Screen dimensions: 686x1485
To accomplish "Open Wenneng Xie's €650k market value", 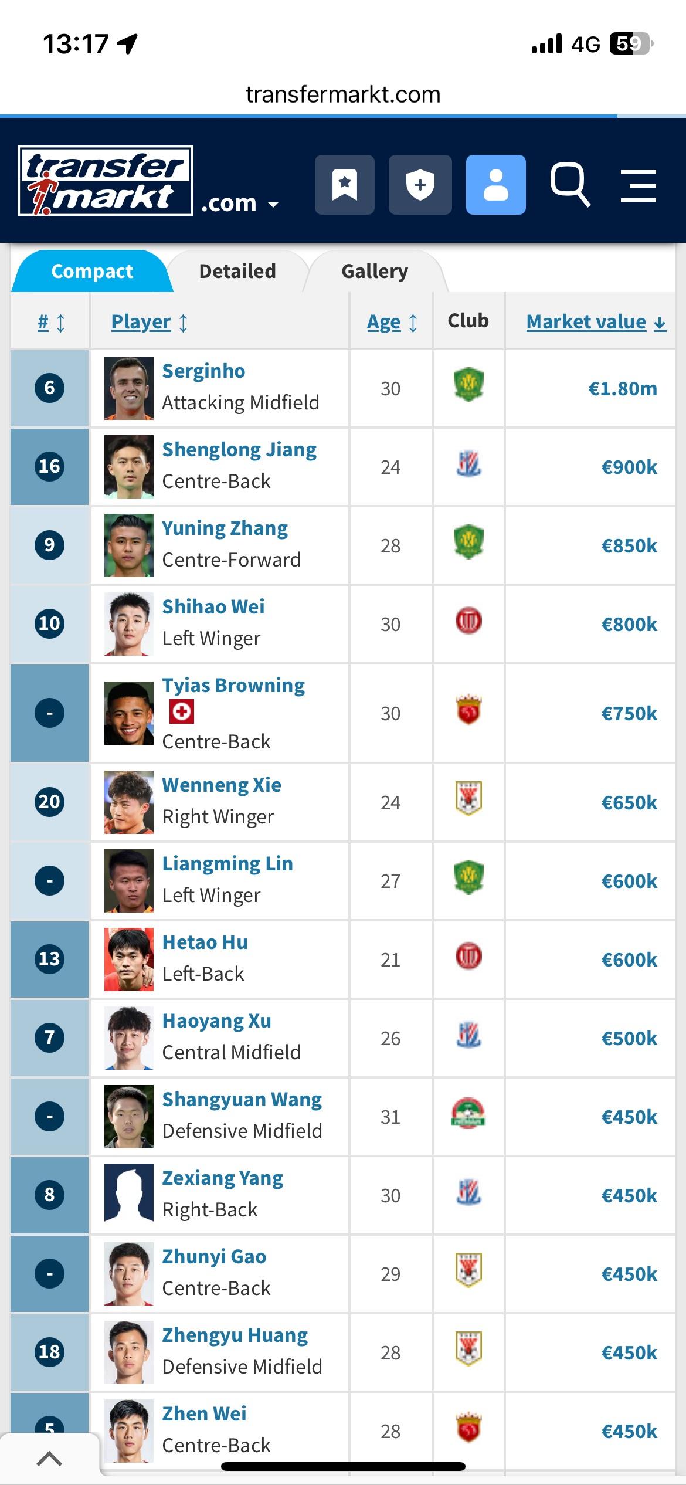I will 629,802.
